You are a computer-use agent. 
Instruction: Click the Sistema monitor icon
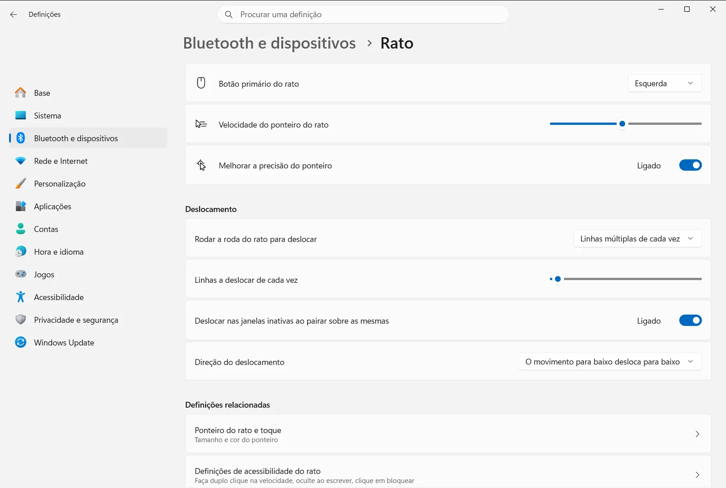[x=20, y=115]
